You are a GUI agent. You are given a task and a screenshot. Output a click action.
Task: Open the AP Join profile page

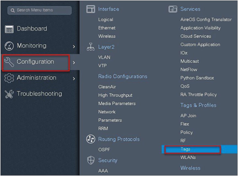pyautogui.click(x=188, y=116)
